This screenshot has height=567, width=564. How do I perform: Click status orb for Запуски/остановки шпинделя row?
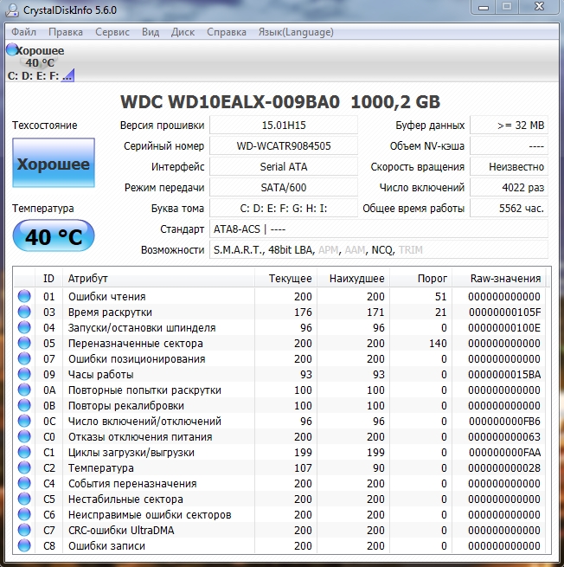tap(24, 327)
